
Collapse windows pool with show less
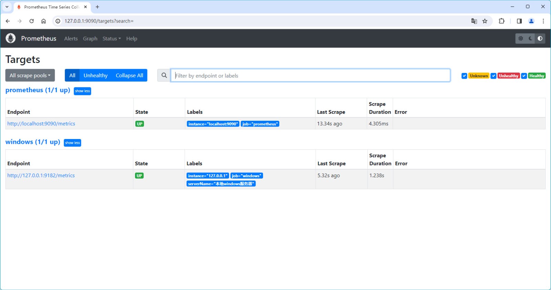tap(72, 143)
